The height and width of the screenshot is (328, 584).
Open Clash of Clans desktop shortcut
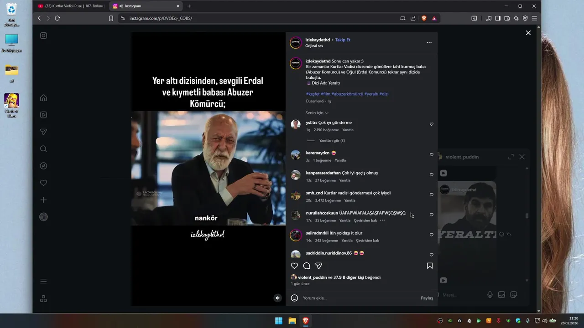[x=11, y=106]
